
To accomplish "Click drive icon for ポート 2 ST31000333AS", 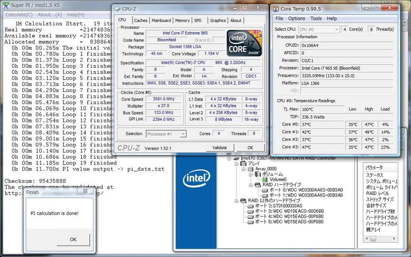I will (250, 206).
